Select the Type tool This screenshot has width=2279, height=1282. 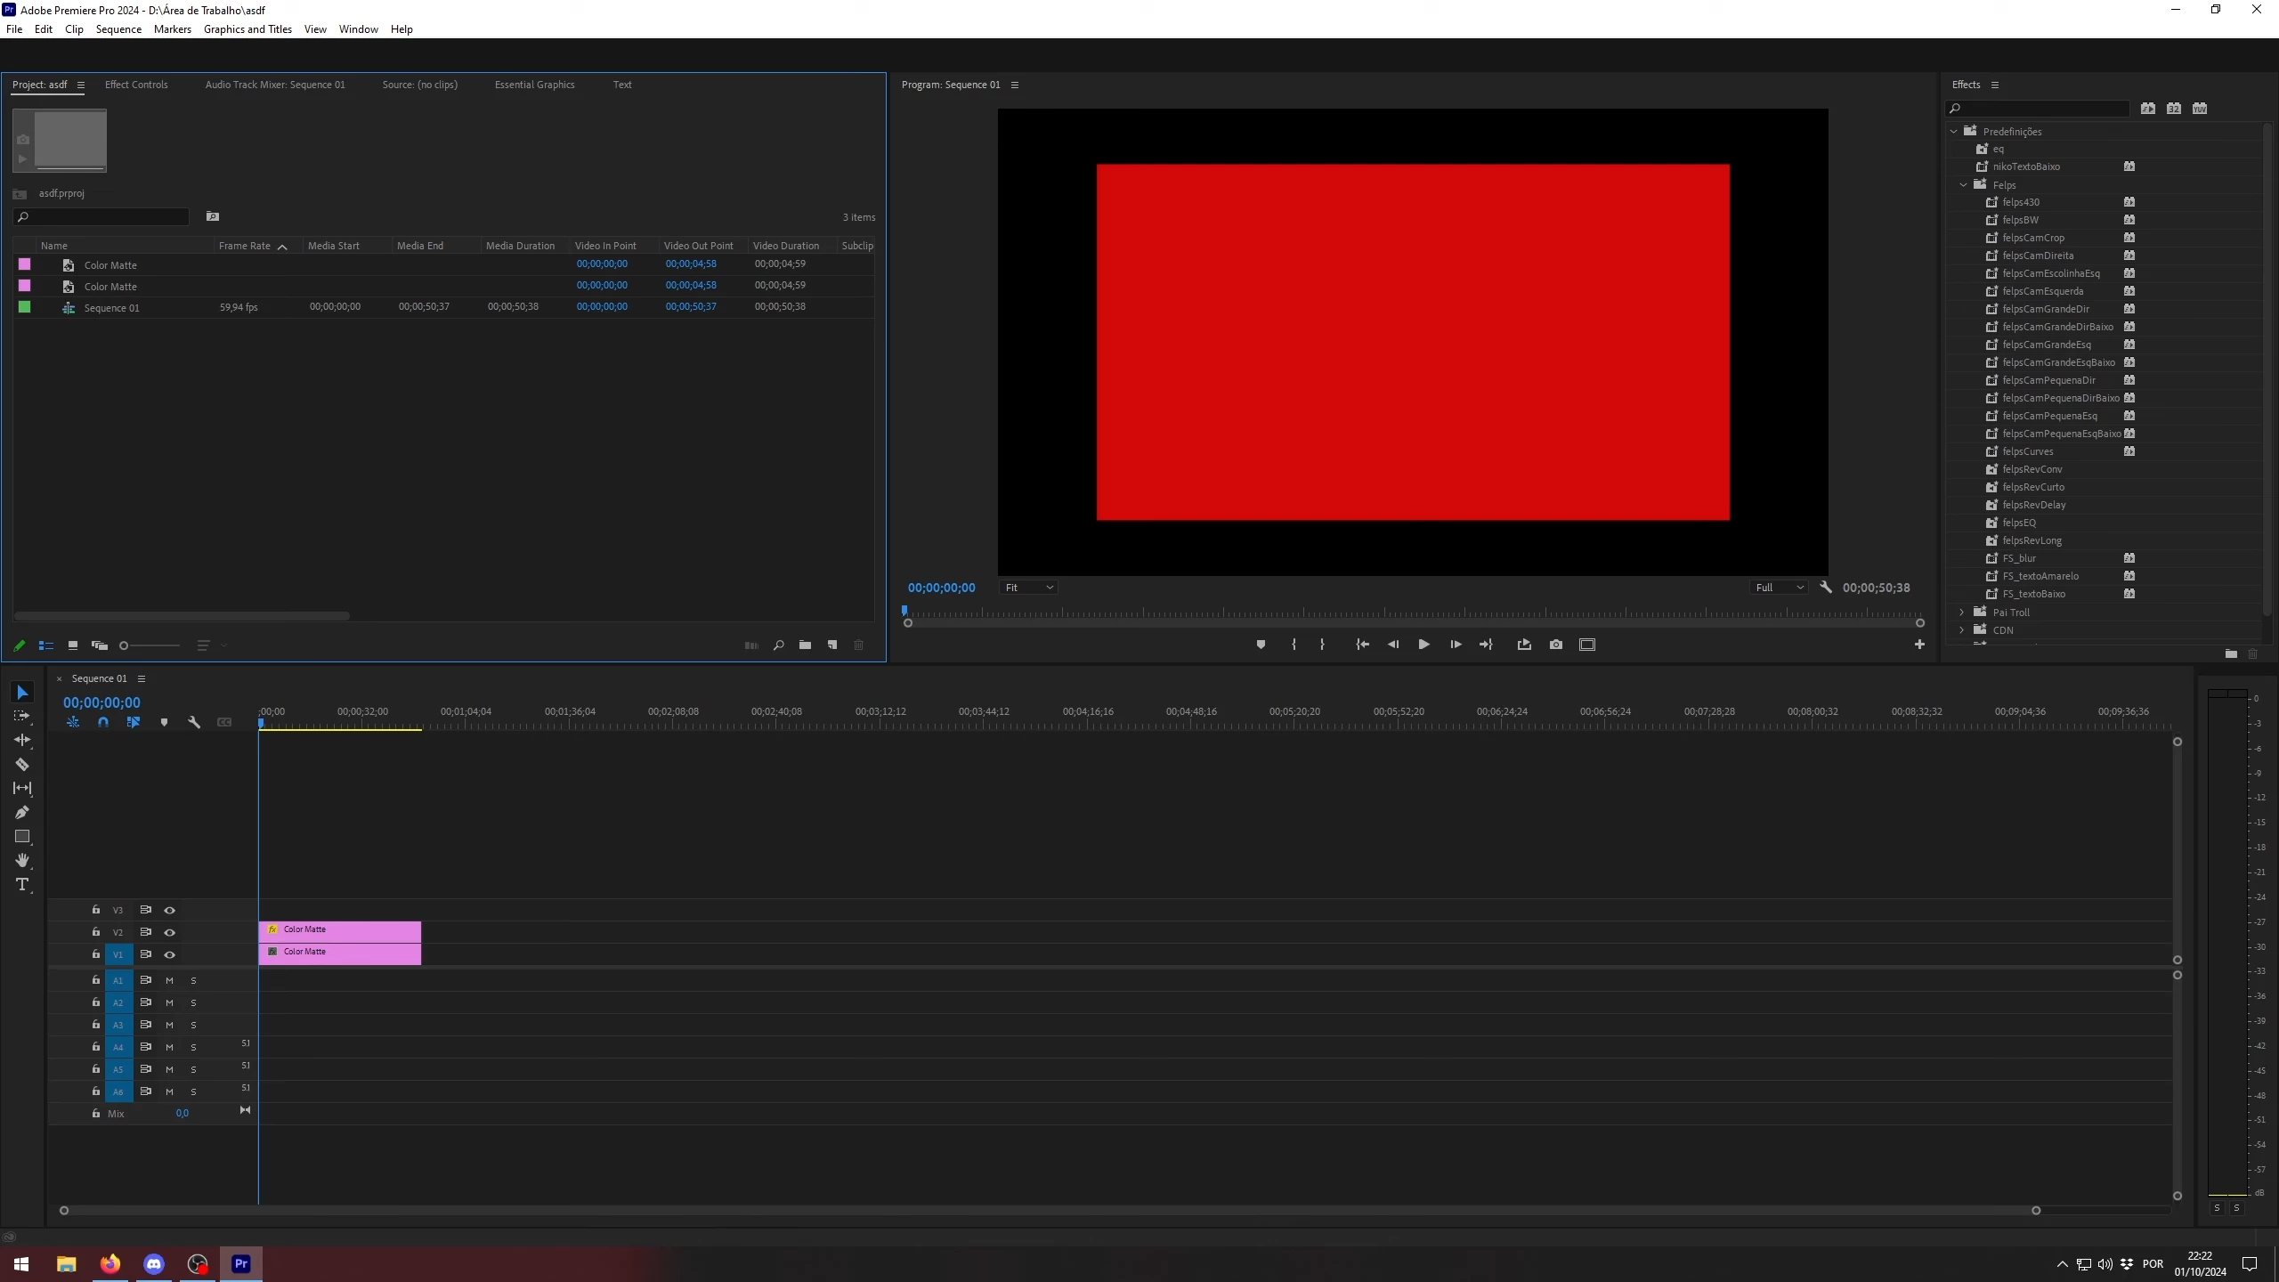22,884
